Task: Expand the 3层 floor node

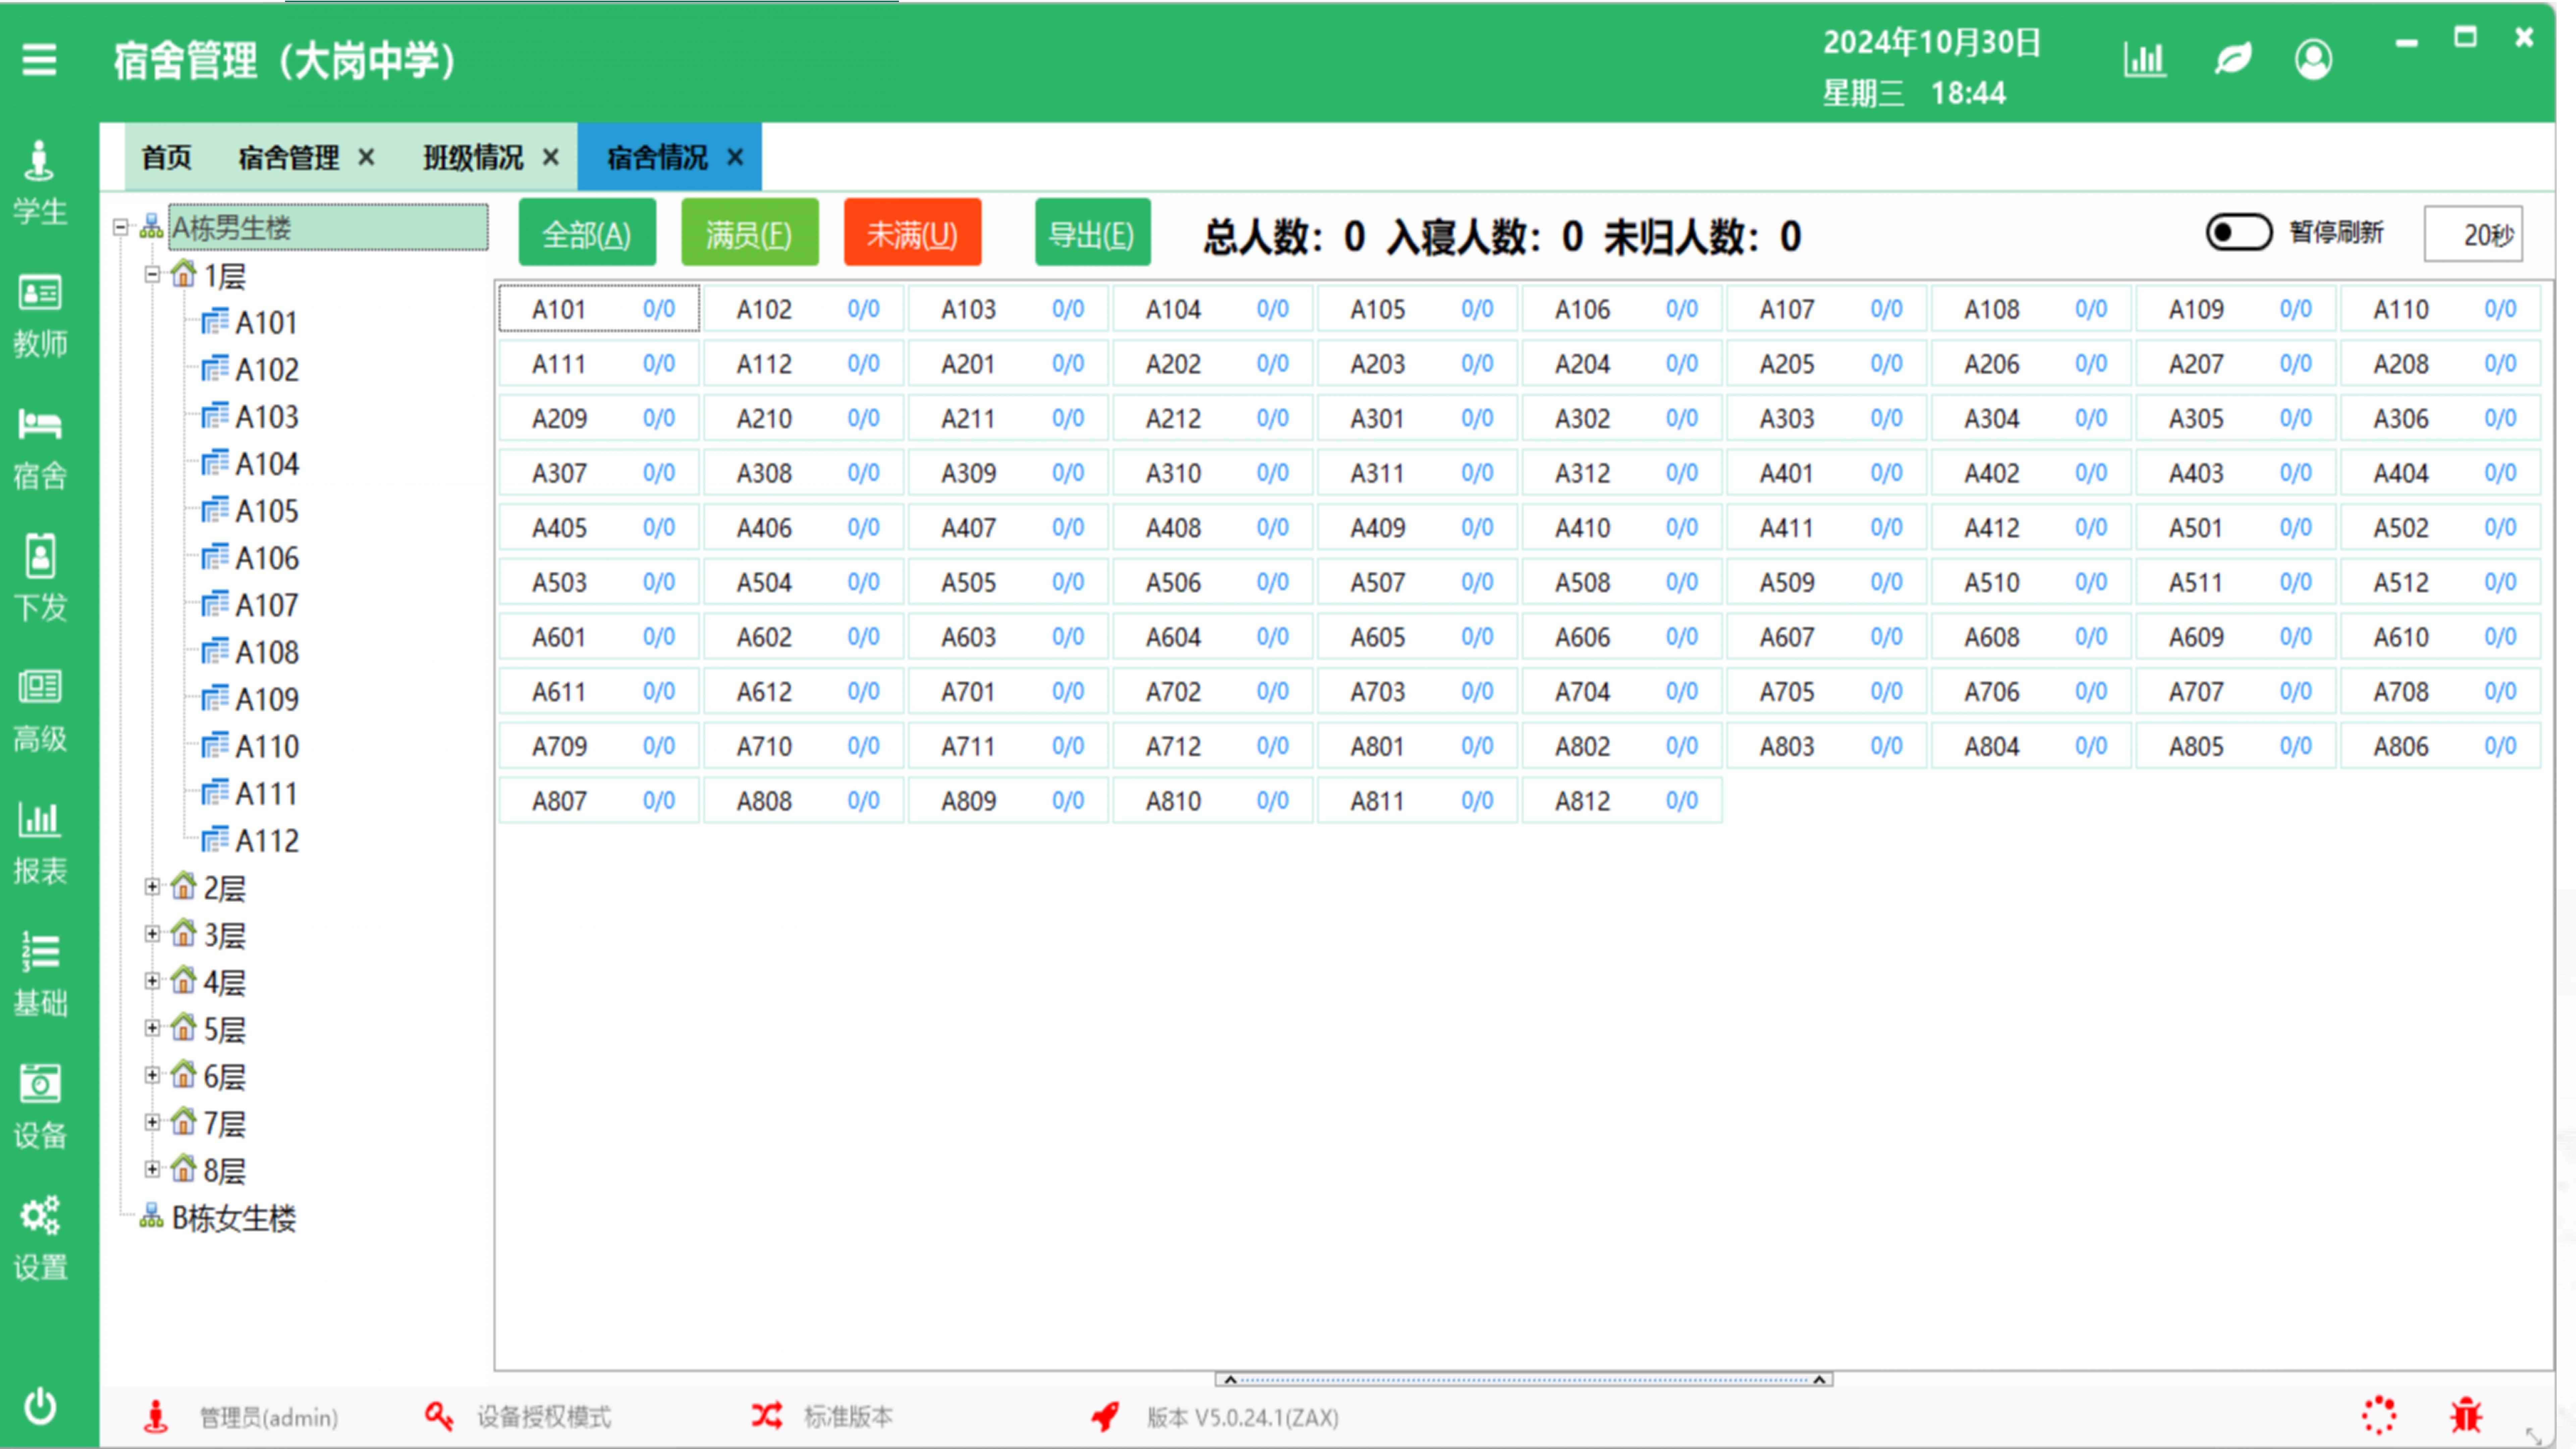Action: pyautogui.click(x=152, y=934)
